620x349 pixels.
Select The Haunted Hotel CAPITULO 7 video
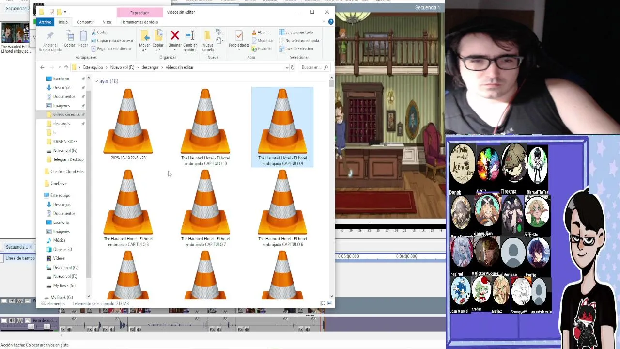(x=205, y=208)
